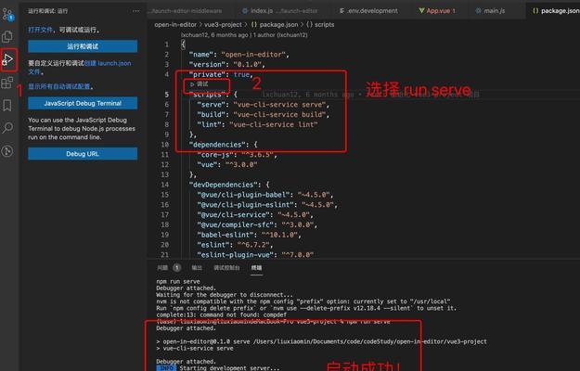Image resolution: width=580 pixels, height=371 pixels.
Task: Click the "@vue/compiler-sfc" line
Action: (x=257, y=224)
